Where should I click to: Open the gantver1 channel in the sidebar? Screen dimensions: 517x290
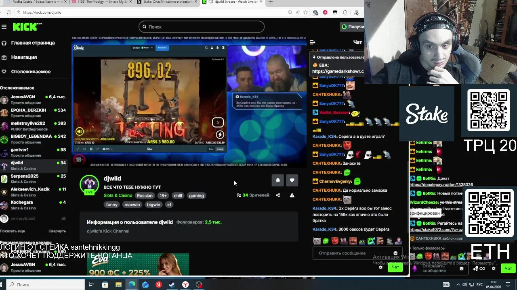(x=33, y=152)
